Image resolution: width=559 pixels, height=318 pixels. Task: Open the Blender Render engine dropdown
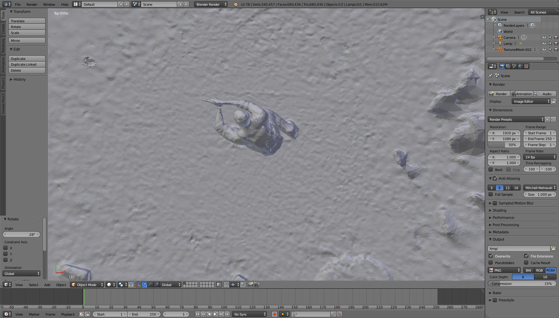point(211,4)
